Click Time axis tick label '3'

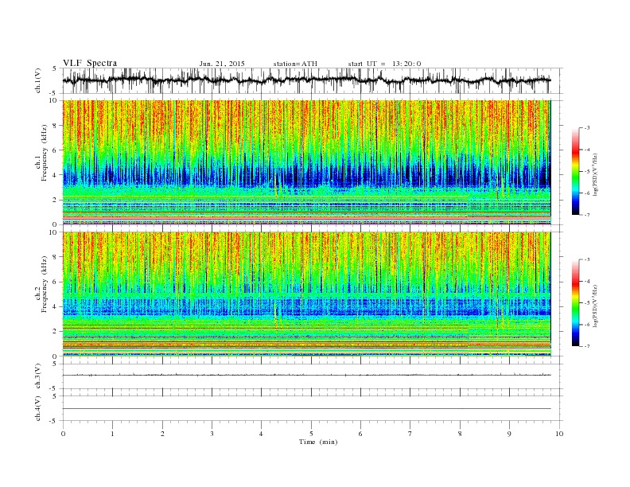[212, 434]
